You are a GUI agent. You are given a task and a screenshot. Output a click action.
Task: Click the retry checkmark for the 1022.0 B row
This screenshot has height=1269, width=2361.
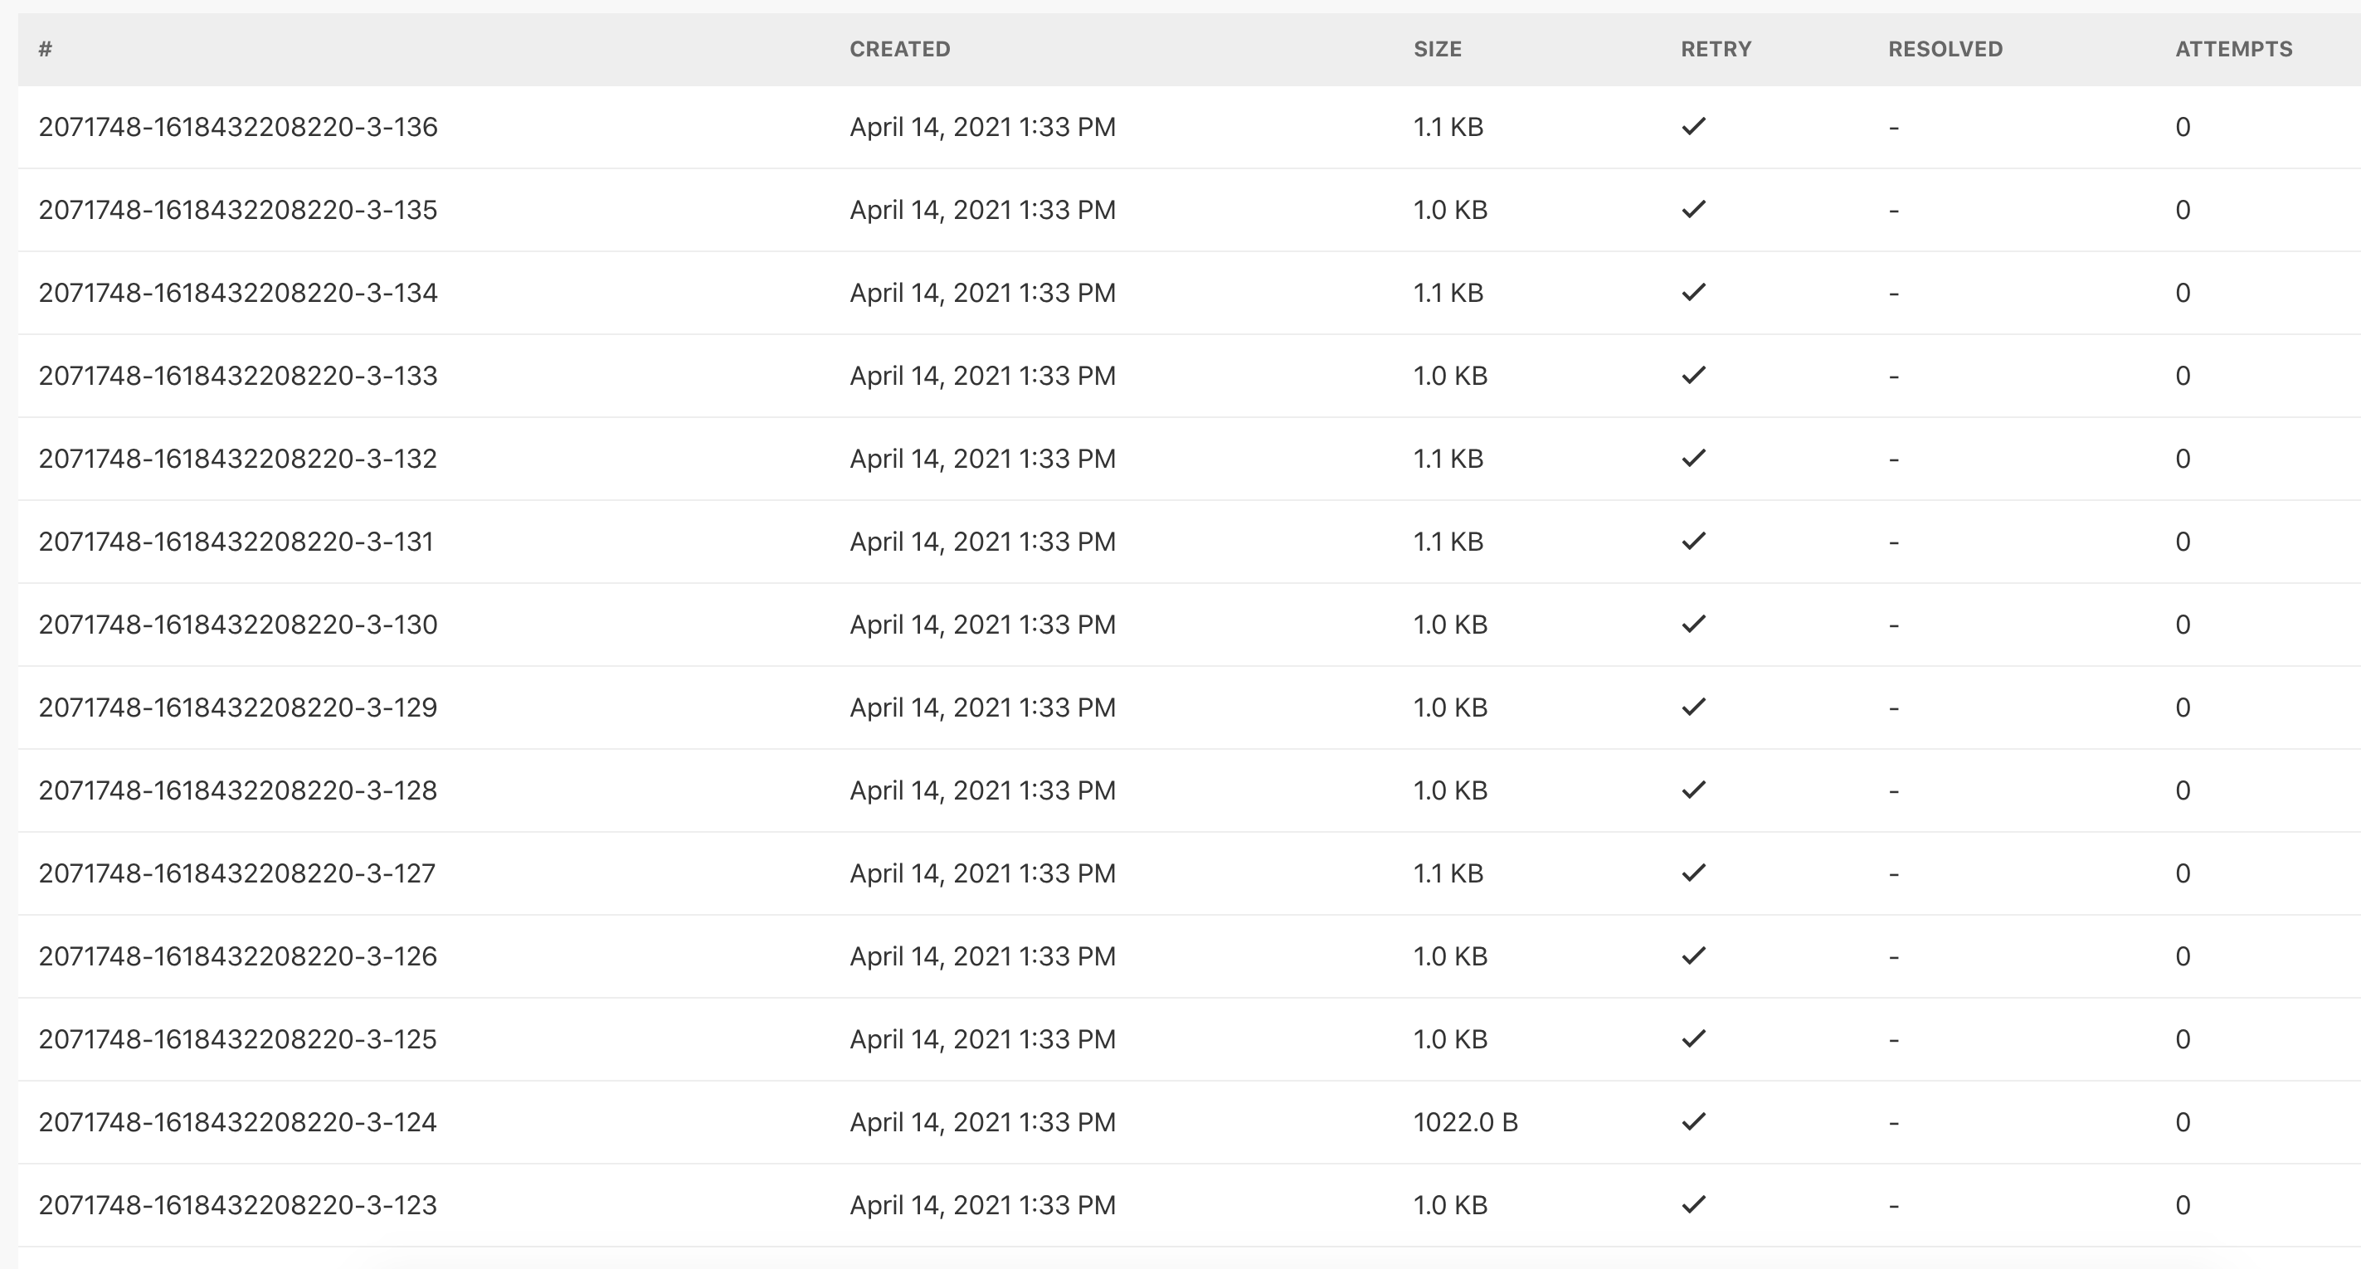[1693, 1121]
